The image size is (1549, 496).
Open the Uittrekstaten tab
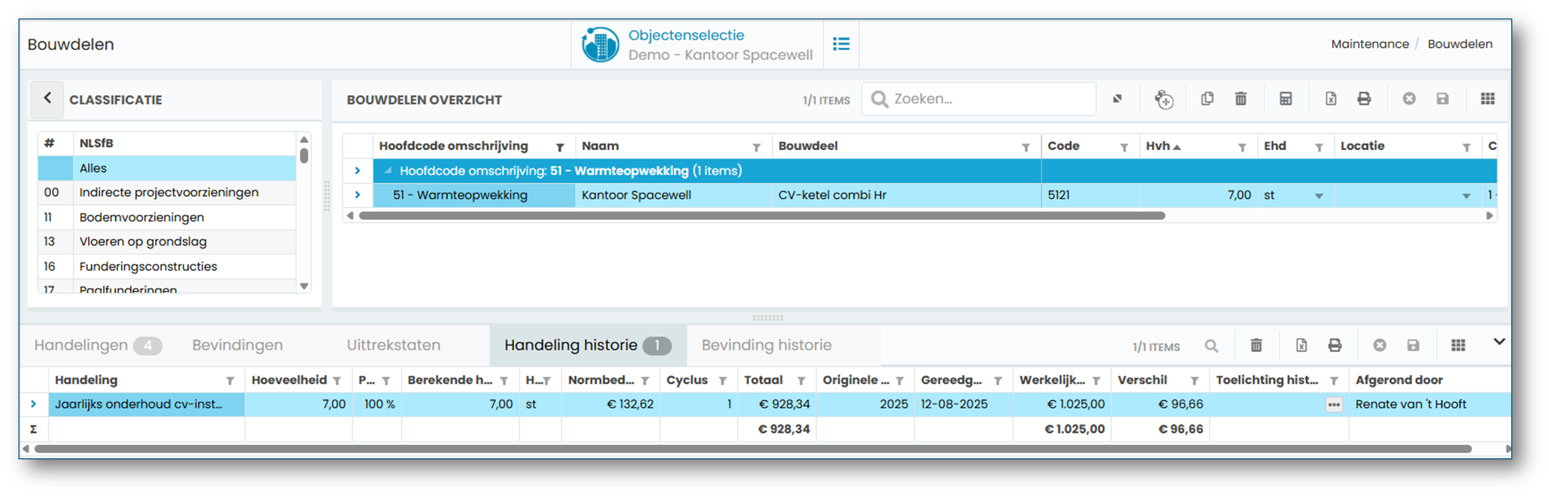click(394, 345)
